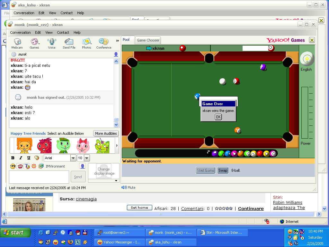329x247 pixels.
Task: Click monk's status face icon
Action: (13, 54)
